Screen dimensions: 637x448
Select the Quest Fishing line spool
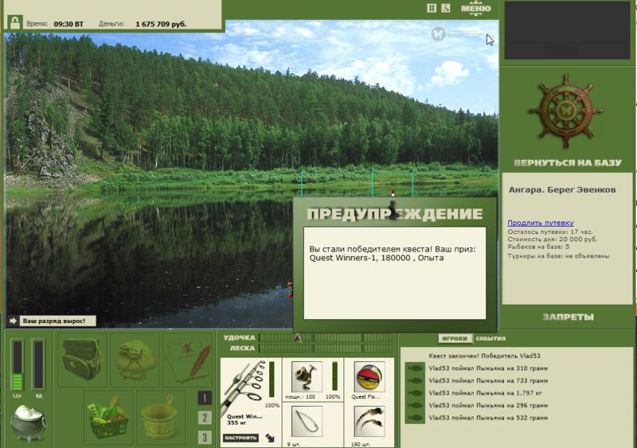[369, 377]
